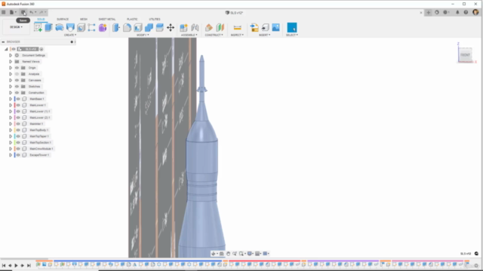
Task: Open the help question mark icon
Action: [466, 12]
